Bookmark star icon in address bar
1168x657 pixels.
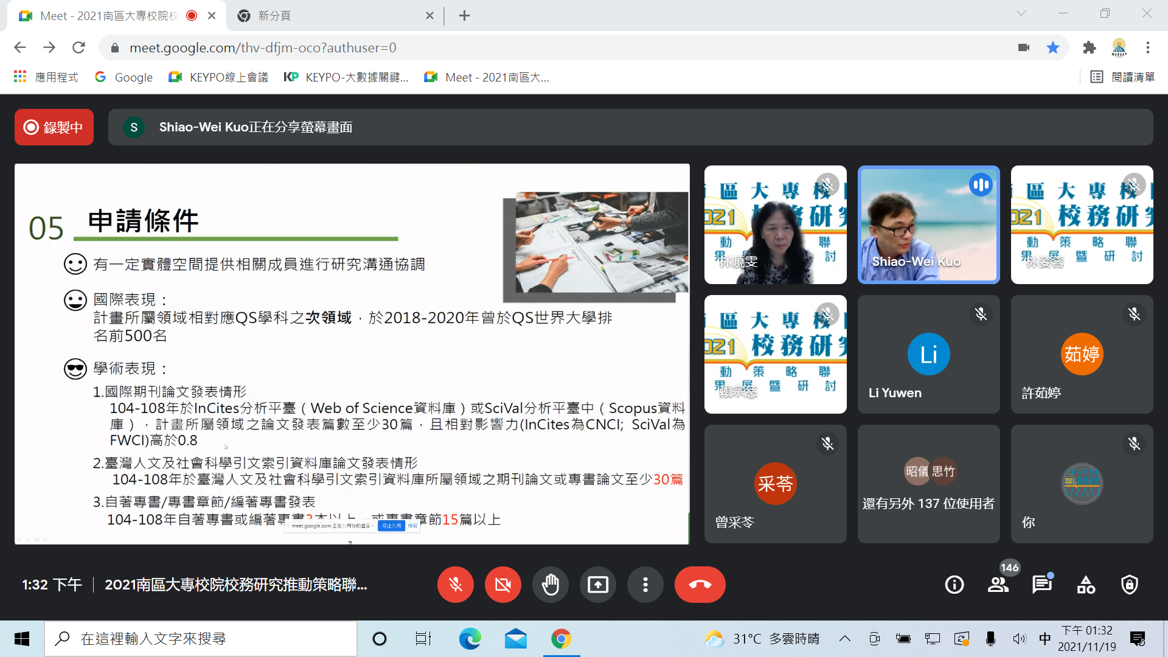(x=1053, y=47)
